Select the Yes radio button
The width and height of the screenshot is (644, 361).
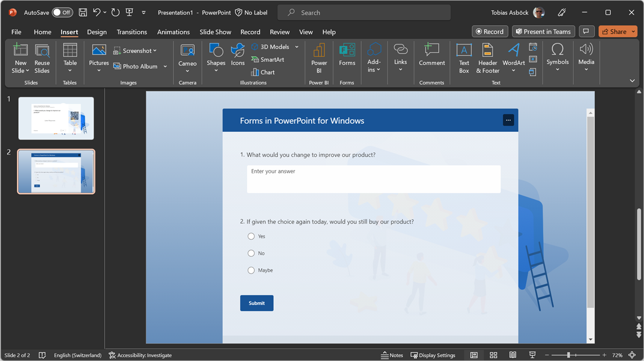point(251,236)
